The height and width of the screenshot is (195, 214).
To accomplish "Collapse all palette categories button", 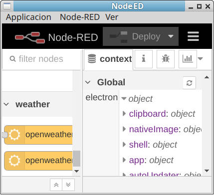I will pyautogui.click(x=56, y=185).
